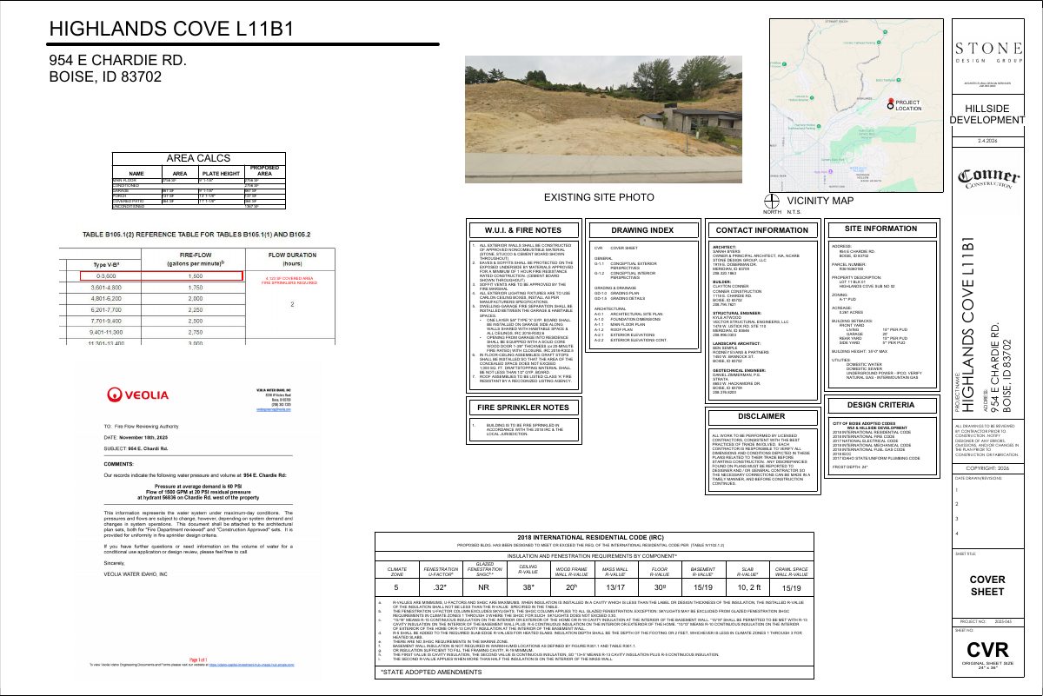Click the 'DISCLAIMER' heading
The height and width of the screenshot is (696, 1043).
[761, 416]
